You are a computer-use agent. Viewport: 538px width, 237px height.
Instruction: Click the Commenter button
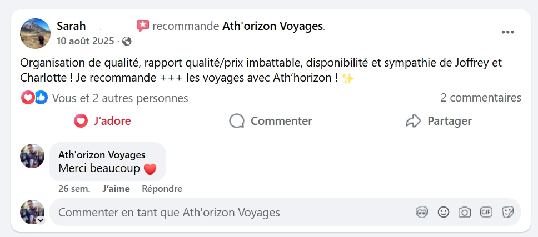[271, 121]
